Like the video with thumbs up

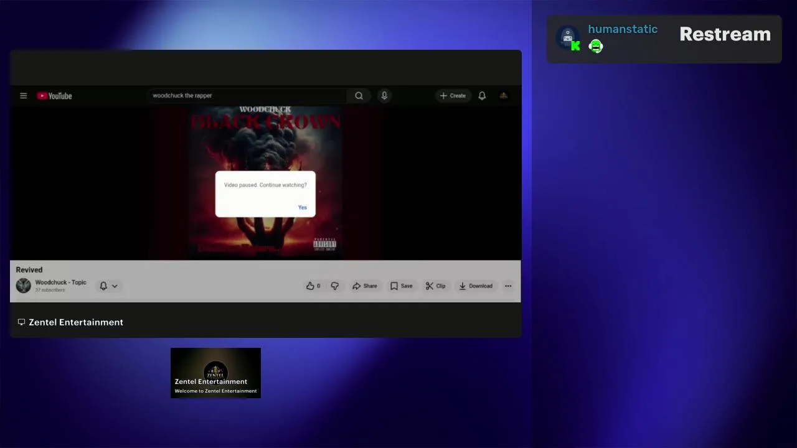tap(313, 286)
